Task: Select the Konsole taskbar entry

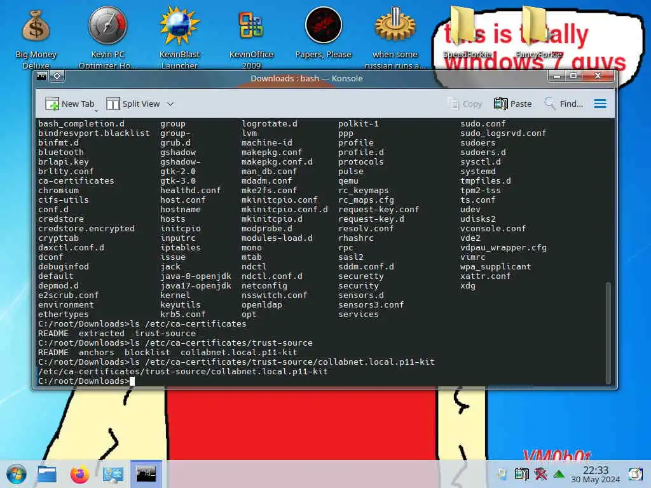Action: tap(146, 474)
